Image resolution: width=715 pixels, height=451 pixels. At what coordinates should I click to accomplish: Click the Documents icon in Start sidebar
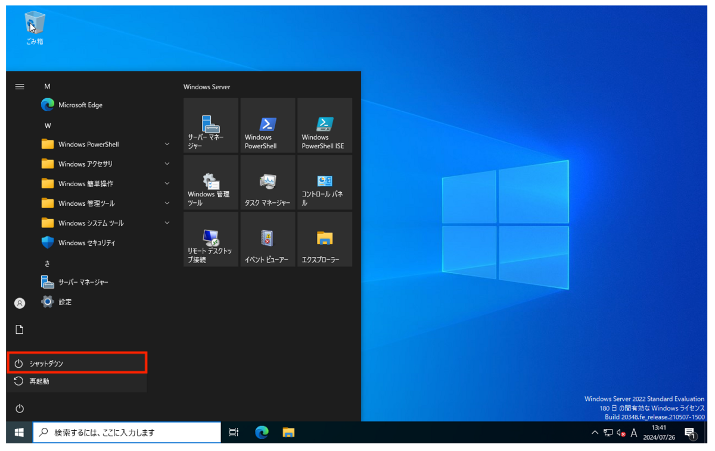pos(20,330)
